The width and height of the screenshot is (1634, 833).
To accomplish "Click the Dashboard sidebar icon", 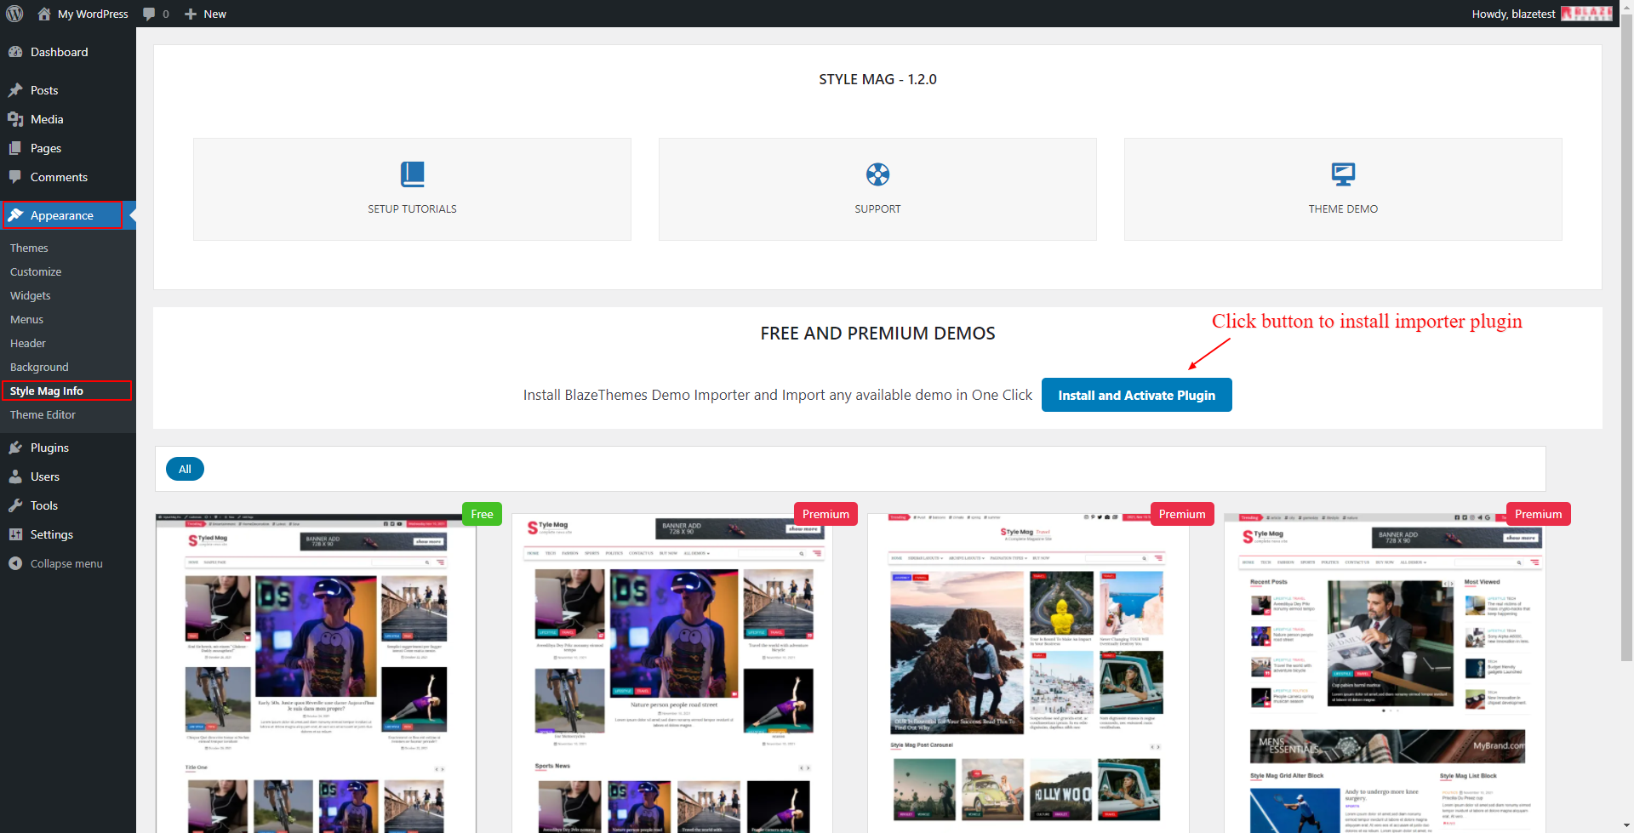I will coord(15,52).
